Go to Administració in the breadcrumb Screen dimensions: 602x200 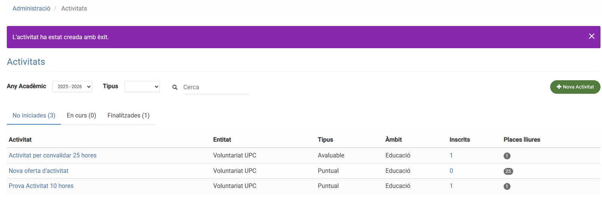point(31,8)
